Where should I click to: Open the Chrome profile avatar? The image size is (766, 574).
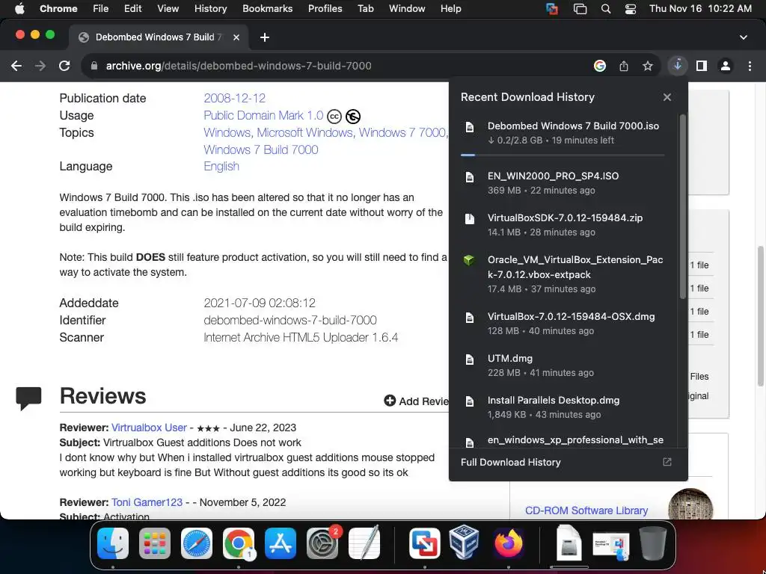click(726, 66)
